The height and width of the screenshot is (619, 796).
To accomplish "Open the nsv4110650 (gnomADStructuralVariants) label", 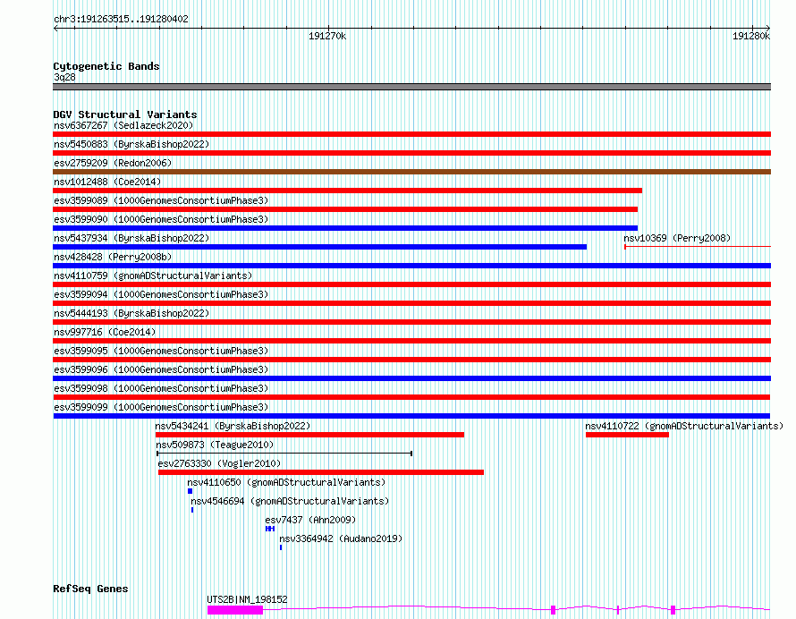I will 286,482.
